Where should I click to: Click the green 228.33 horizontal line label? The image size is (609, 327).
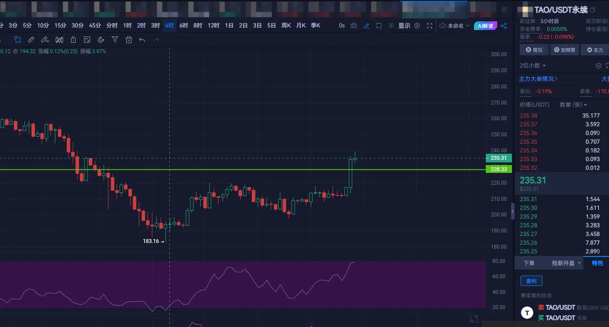tap(499, 169)
